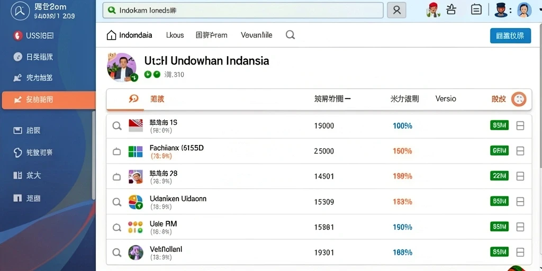
Task: Toggle the square box in the Usle RM row
Action: (520, 227)
